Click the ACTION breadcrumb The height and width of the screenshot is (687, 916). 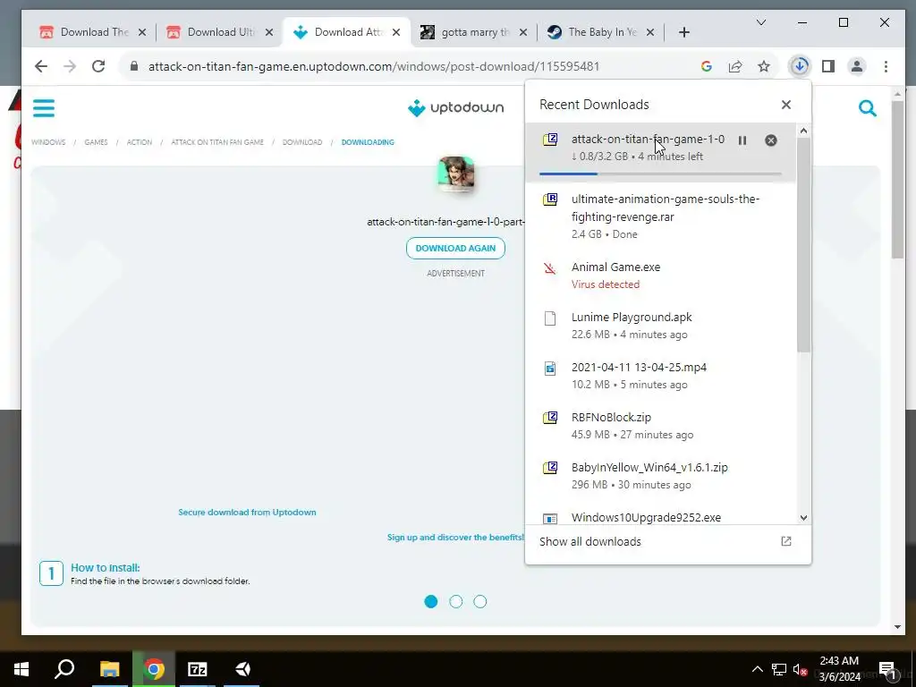pyautogui.click(x=139, y=142)
